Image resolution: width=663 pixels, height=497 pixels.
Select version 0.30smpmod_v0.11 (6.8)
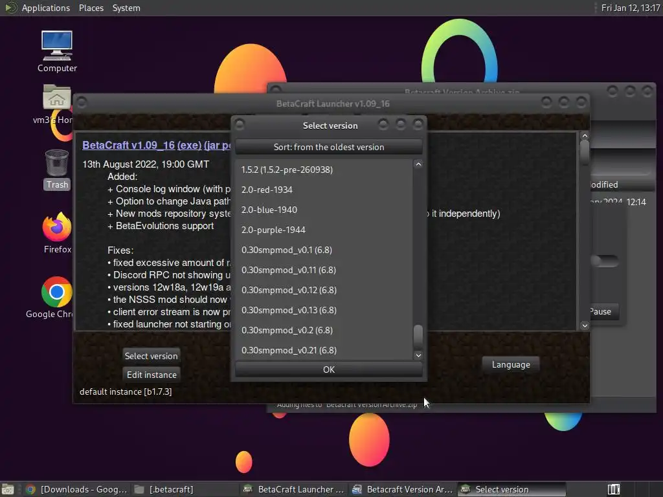click(324, 270)
